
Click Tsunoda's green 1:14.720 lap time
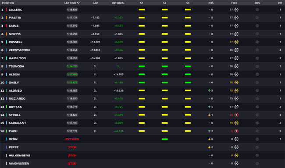[72, 66]
